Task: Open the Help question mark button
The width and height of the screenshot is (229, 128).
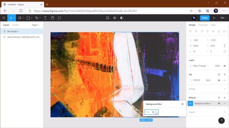Action: pos(221,121)
